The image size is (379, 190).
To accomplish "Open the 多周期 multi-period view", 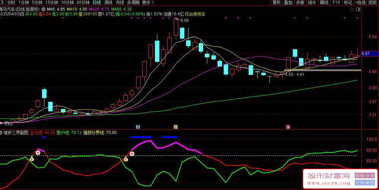I will [133, 3].
